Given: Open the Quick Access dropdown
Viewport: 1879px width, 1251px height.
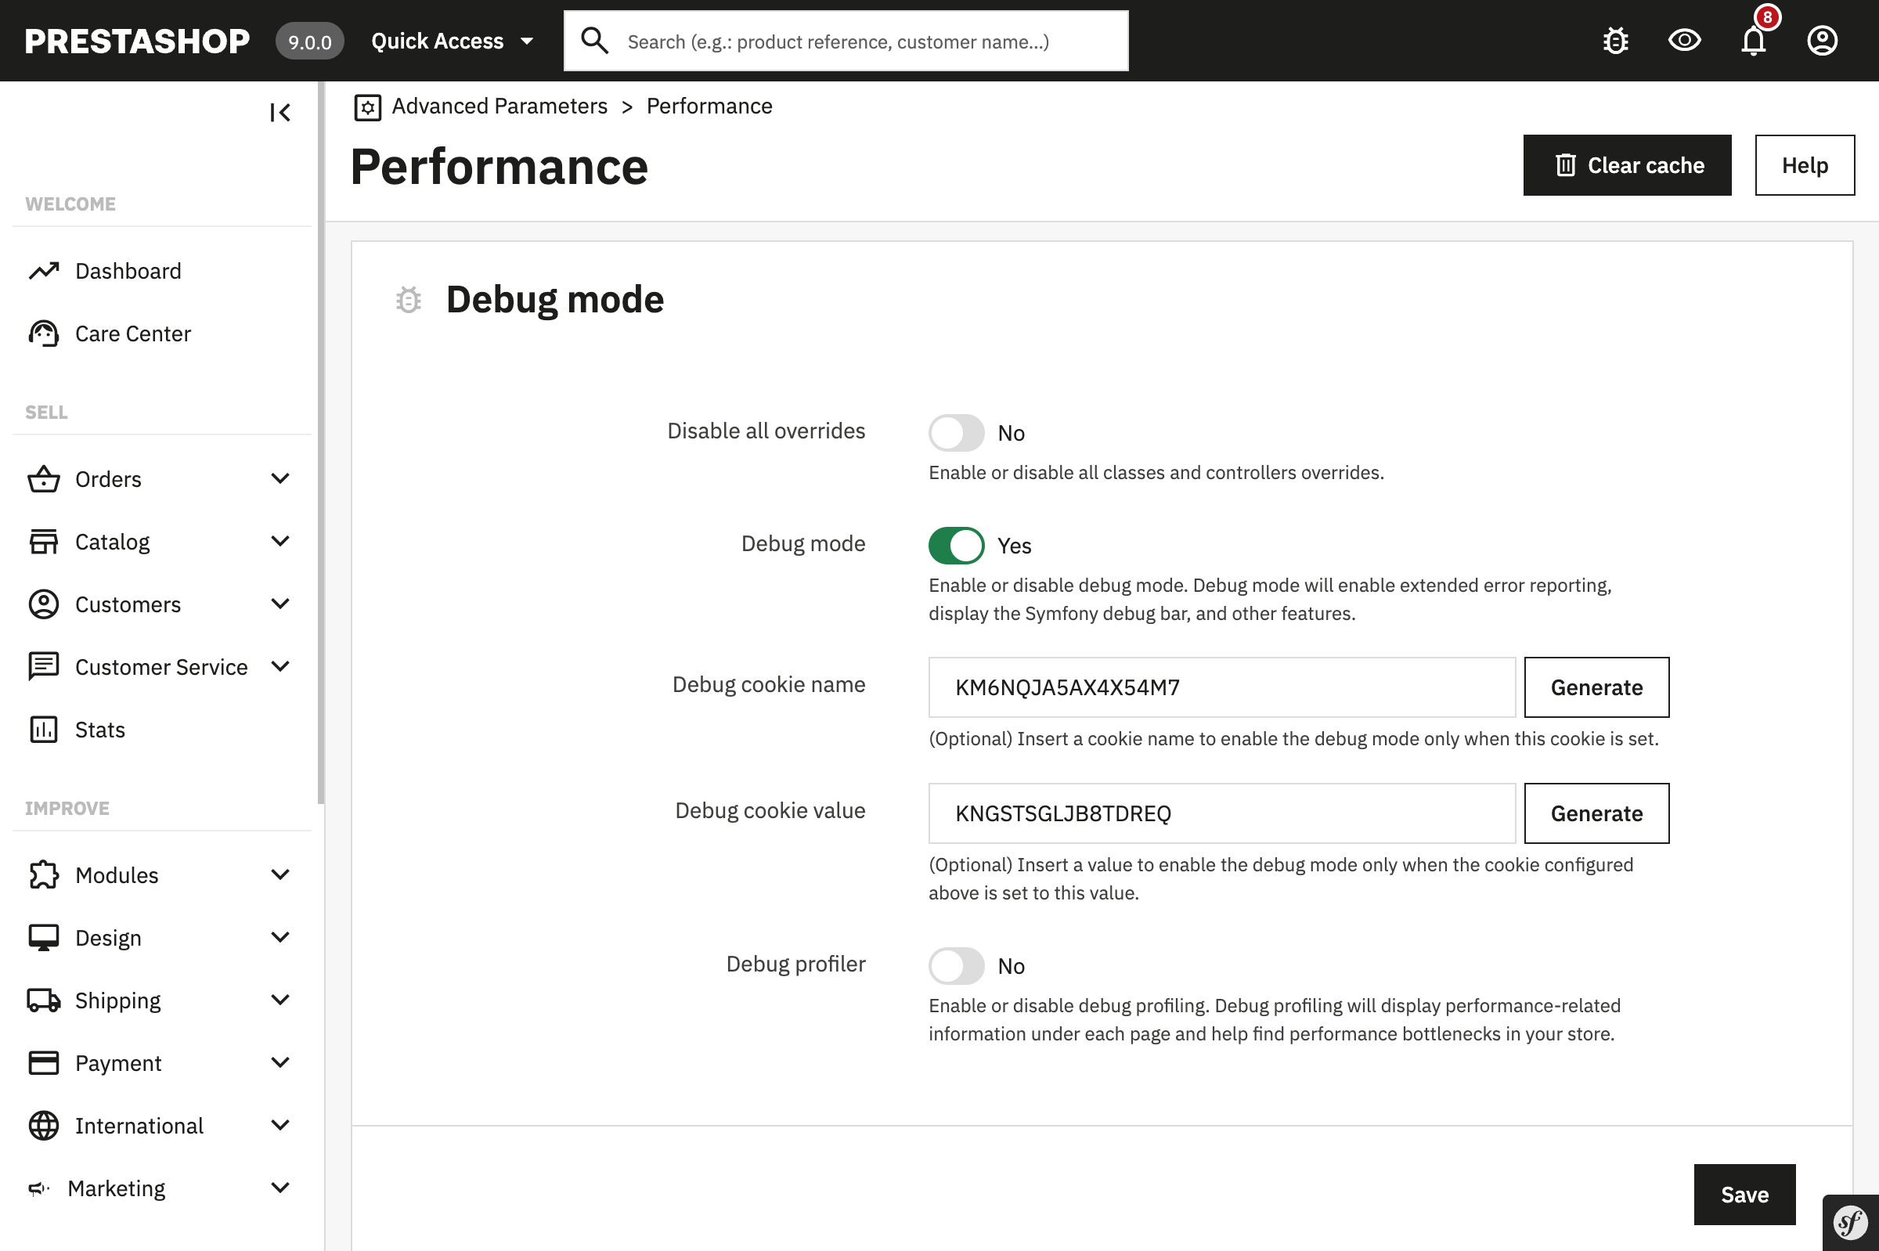Looking at the screenshot, I should (452, 41).
